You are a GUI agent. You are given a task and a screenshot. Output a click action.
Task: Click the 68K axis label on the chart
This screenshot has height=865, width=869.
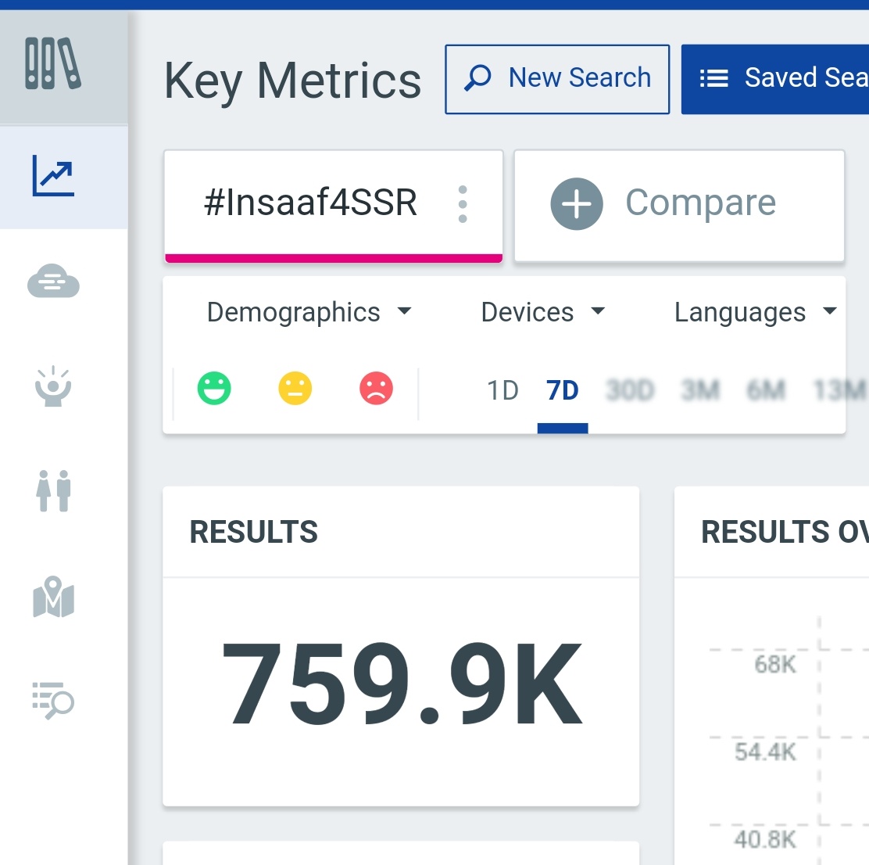pyautogui.click(x=774, y=664)
